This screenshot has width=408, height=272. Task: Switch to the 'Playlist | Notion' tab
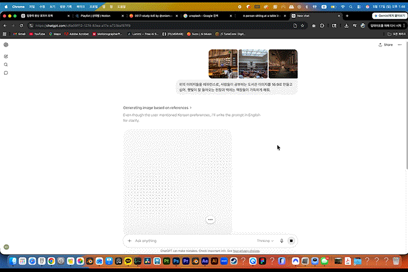point(99,16)
